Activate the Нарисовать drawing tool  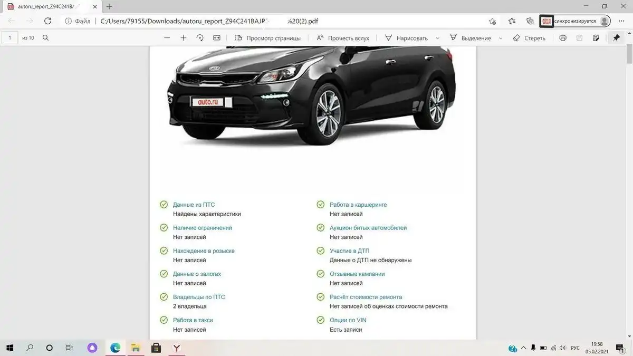pyautogui.click(x=406, y=38)
